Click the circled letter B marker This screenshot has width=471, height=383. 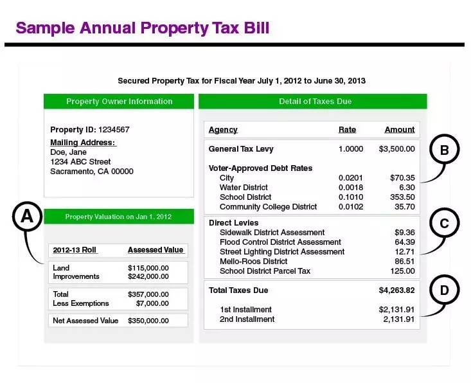(444, 150)
